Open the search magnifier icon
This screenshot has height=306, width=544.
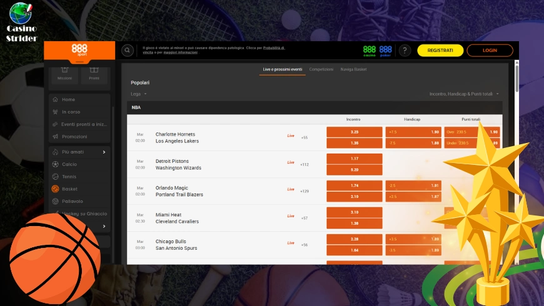click(128, 51)
